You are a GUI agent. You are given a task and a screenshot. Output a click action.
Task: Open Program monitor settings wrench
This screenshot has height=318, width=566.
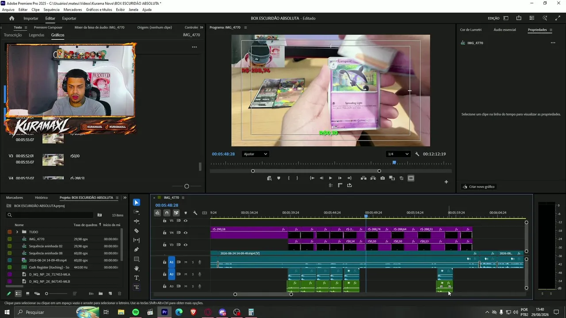point(417,154)
